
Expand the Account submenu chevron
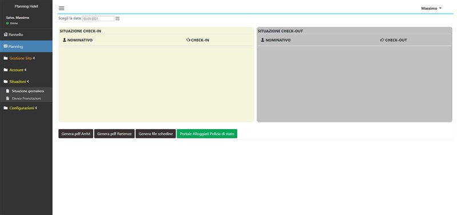tap(25, 70)
